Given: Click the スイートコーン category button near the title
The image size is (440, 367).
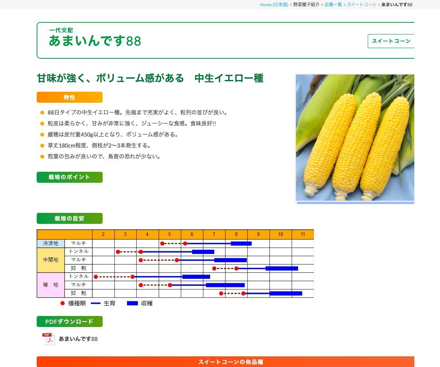Looking at the screenshot, I should click(392, 41).
